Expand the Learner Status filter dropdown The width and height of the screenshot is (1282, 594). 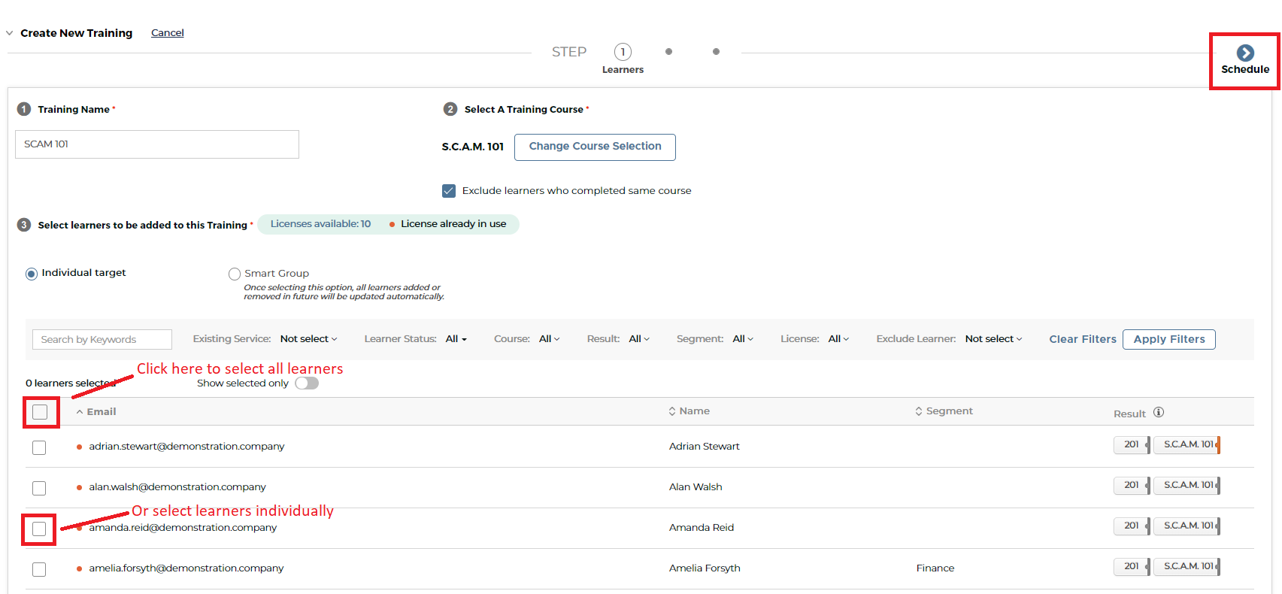click(456, 339)
